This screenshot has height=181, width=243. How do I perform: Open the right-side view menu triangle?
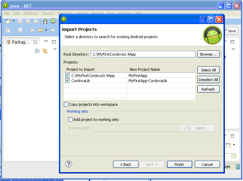pyautogui.click(x=233, y=49)
